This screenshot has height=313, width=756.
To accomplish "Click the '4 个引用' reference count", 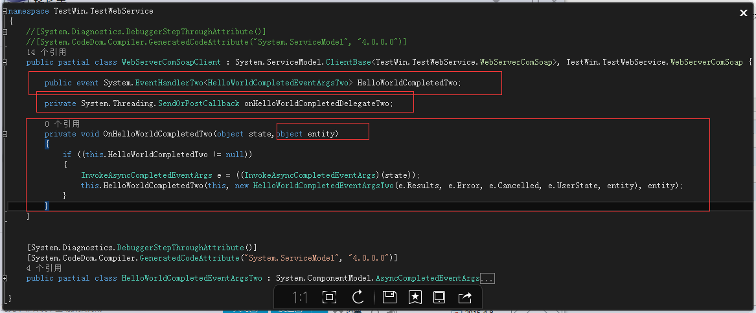I will point(44,268).
